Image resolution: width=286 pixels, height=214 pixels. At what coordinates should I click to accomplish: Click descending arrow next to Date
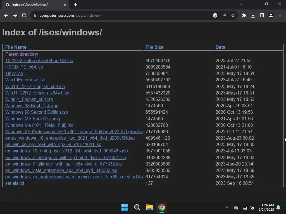229,48
